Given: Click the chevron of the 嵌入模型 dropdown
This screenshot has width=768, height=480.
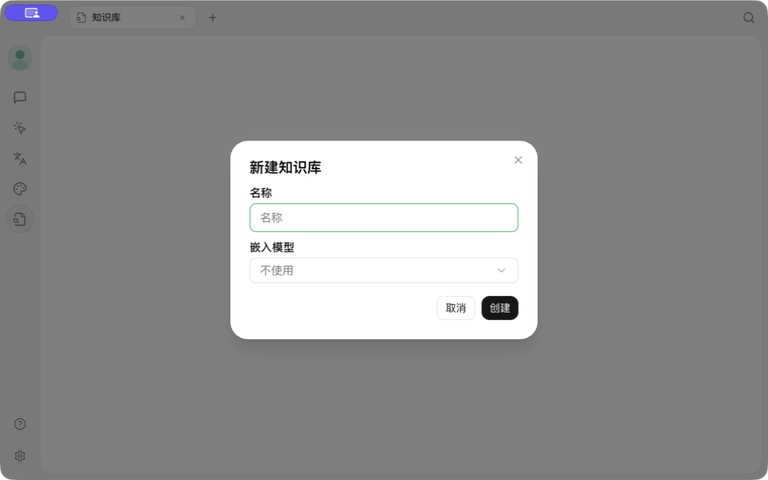Looking at the screenshot, I should [502, 270].
